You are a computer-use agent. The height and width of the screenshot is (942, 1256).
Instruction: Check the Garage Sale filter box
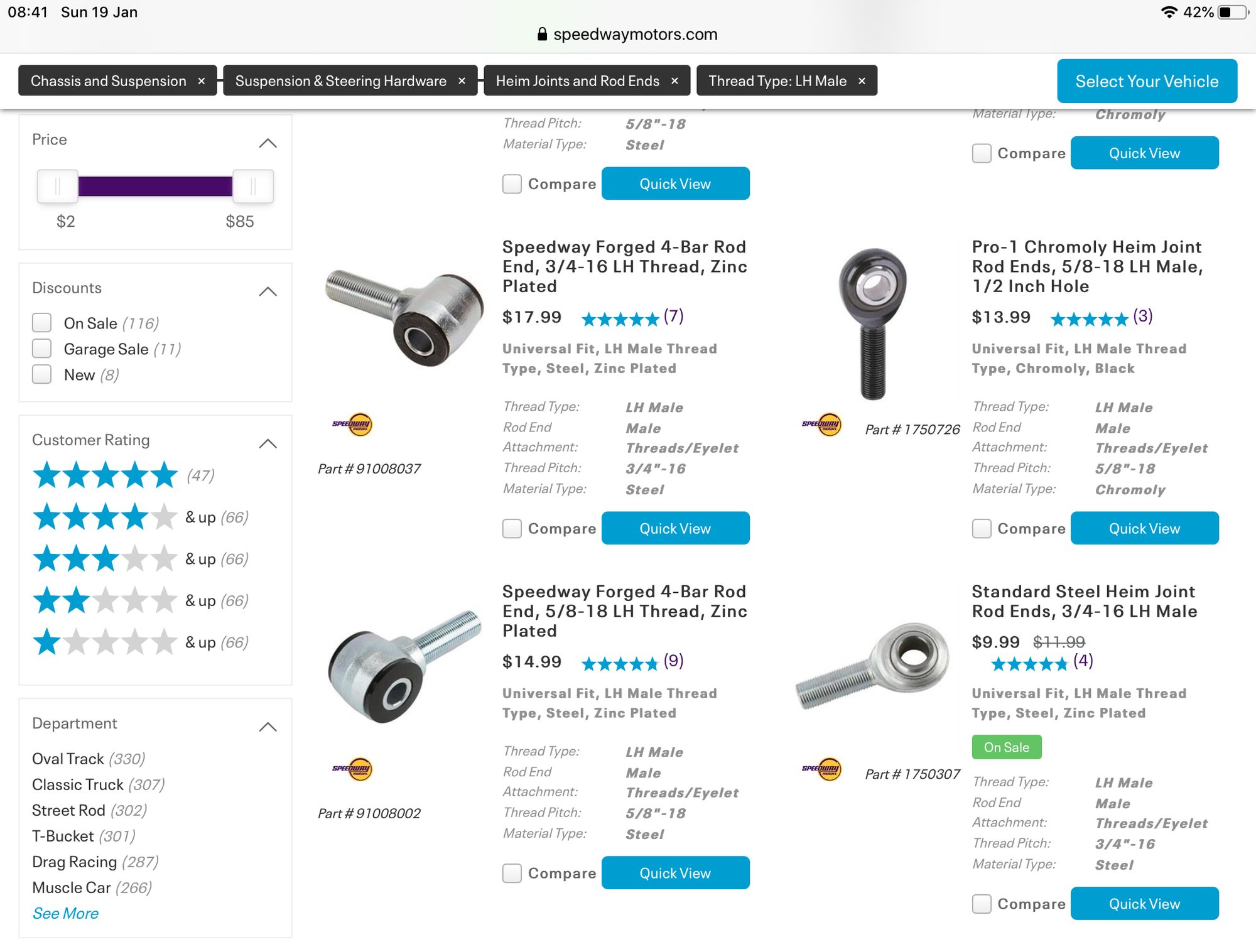coord(42,349)
